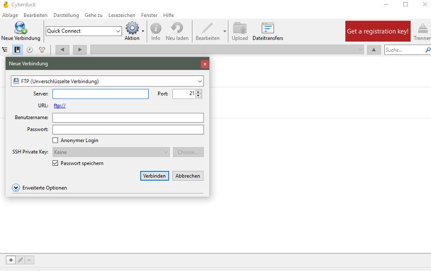Open the FTP protocol dropdown
431x271 pixels.
point(107,81)
